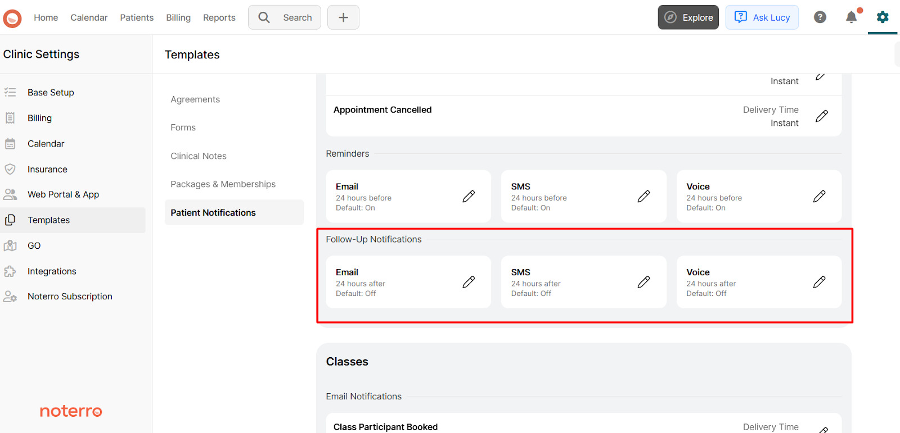Image resolution: width=900 pixels, height=433 pixels.
Task: Click Insurance shield icon
Action: click(10, 169)
